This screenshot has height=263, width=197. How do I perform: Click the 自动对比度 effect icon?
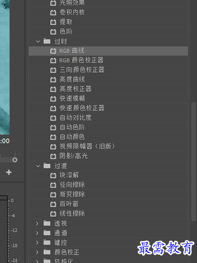coord(53,118)
